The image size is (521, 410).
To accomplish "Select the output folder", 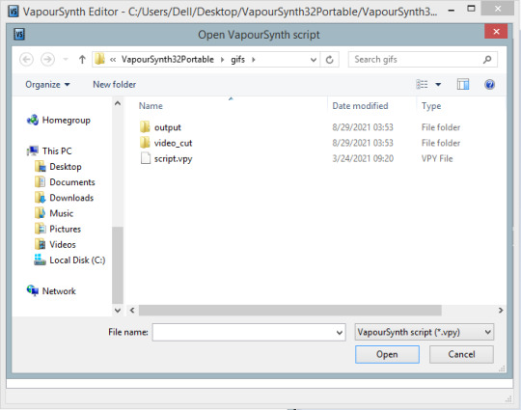I will (x=168, y=127).
